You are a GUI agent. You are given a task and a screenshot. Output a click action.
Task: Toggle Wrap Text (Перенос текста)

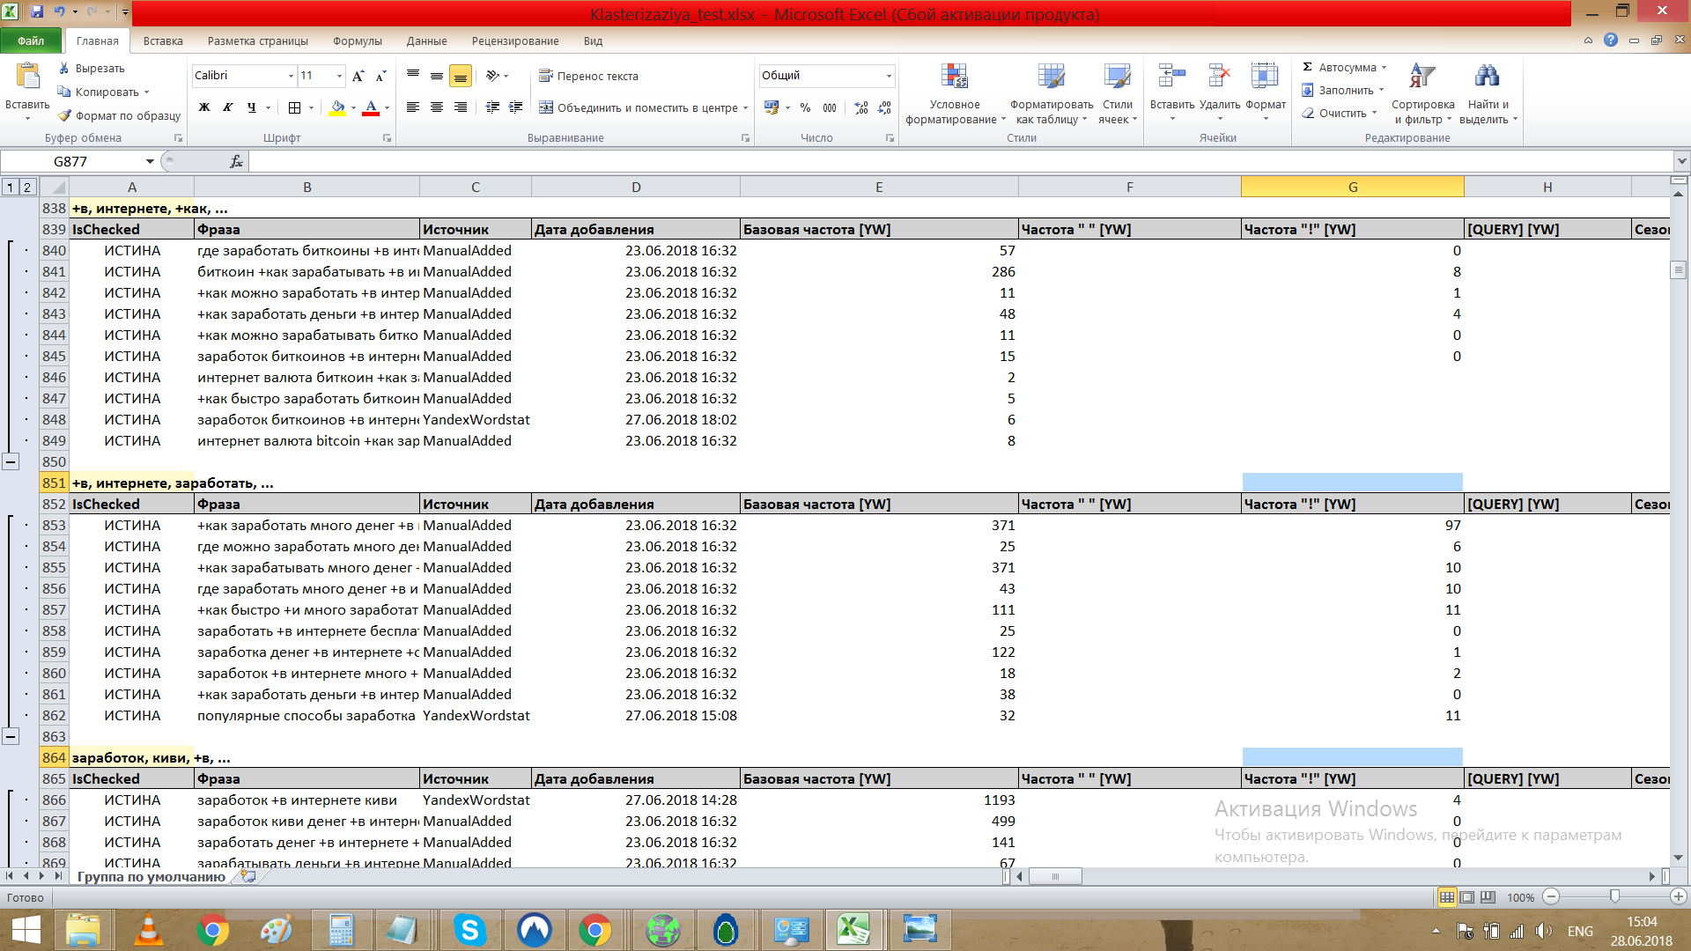tap(588, 76)
